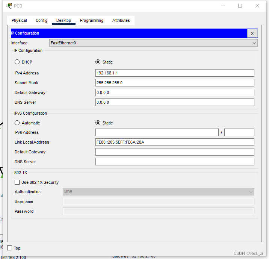
Task: Click the IPv6 Address field
Action: 157,132
